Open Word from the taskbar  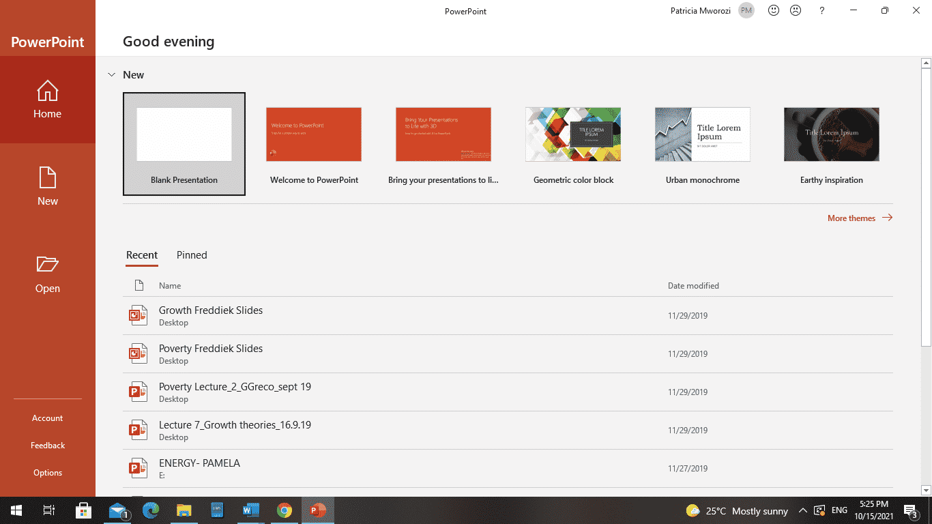point(250,510)
